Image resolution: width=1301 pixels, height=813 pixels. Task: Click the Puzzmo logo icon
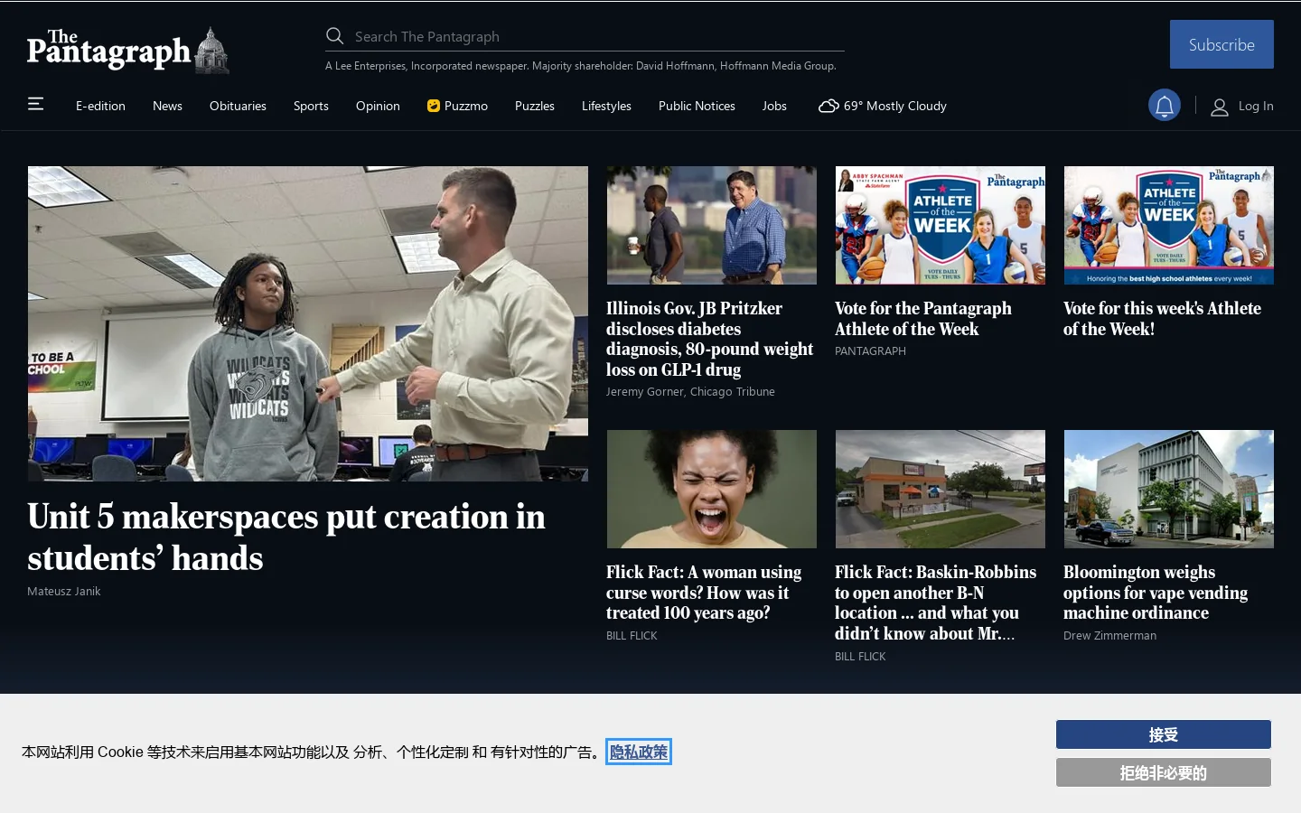pos(434,106)
